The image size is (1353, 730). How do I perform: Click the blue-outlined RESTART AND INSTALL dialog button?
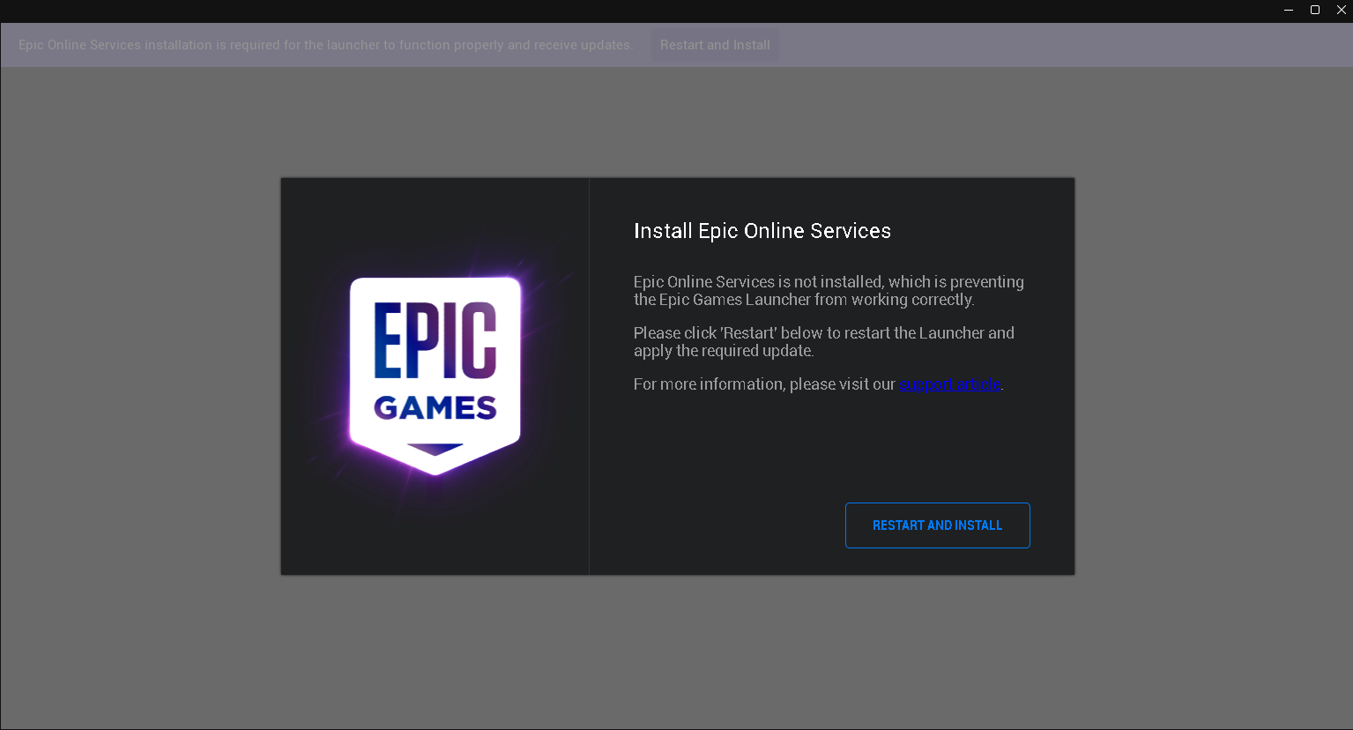[x=937, y=525]
